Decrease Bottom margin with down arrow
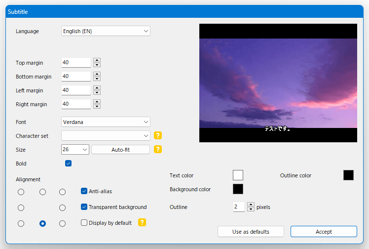369x249 pixels. [x=97, y=79]
